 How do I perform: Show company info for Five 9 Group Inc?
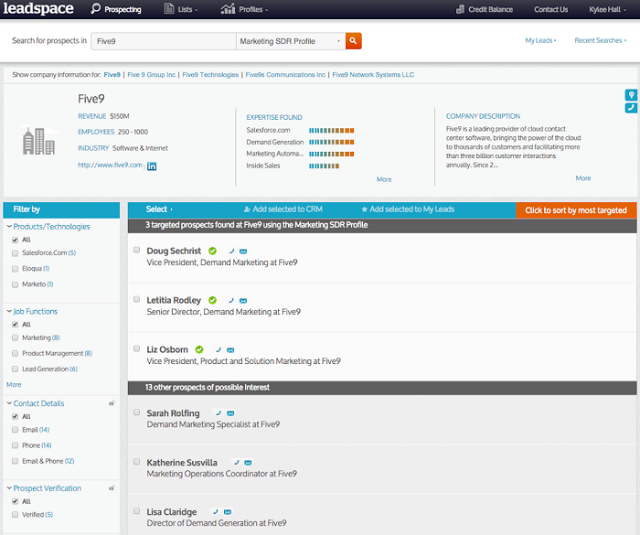point(152,75)
